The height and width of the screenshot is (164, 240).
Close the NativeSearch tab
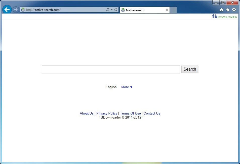coord(167,10)
